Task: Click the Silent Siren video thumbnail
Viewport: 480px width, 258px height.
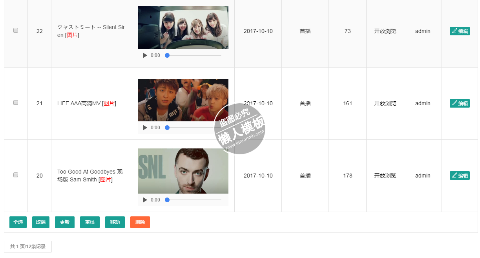Action: tap(183, 27)
